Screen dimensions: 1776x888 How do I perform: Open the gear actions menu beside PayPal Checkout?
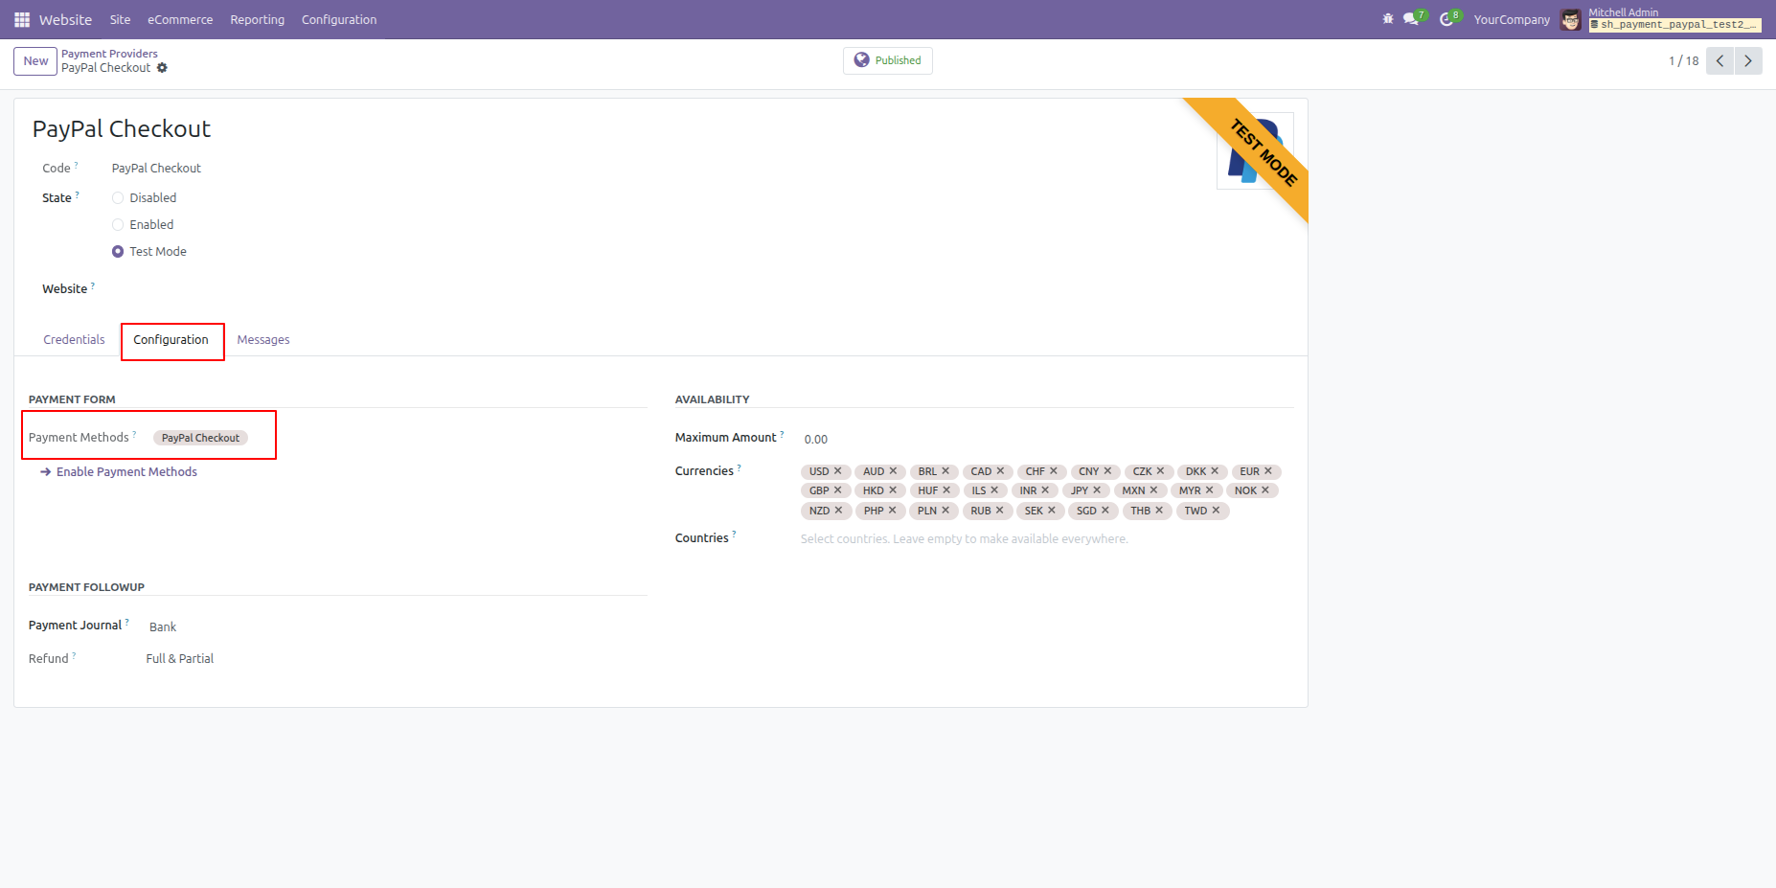(162, 68)
